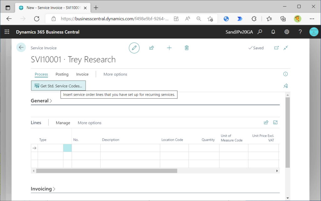Click browser refresh button
321x201 pixels.
(37, 19)
